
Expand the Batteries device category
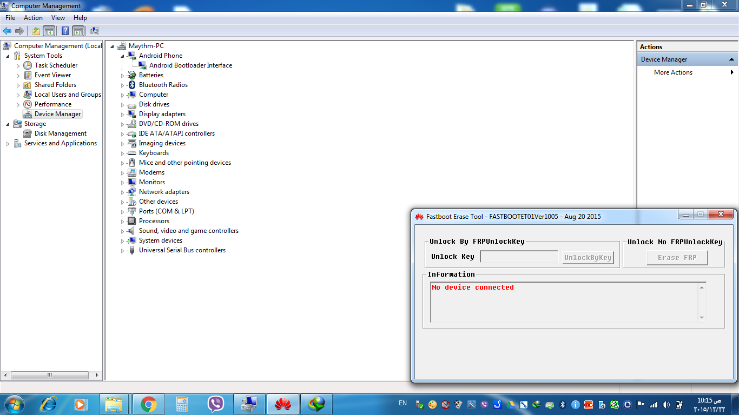tap(122, 75)
